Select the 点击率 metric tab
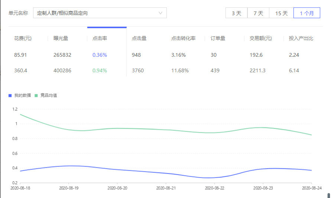This screenshot has height=198, width=331. pyautogui.click(x=100, y=38)
